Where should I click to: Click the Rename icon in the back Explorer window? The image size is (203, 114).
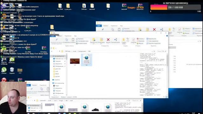[161, 29]
